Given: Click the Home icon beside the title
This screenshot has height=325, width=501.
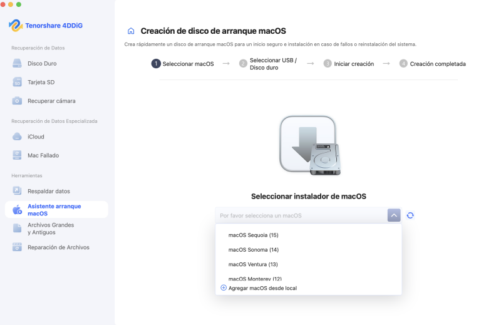Looking at the screenshot, I should click(x=131, y=31).
